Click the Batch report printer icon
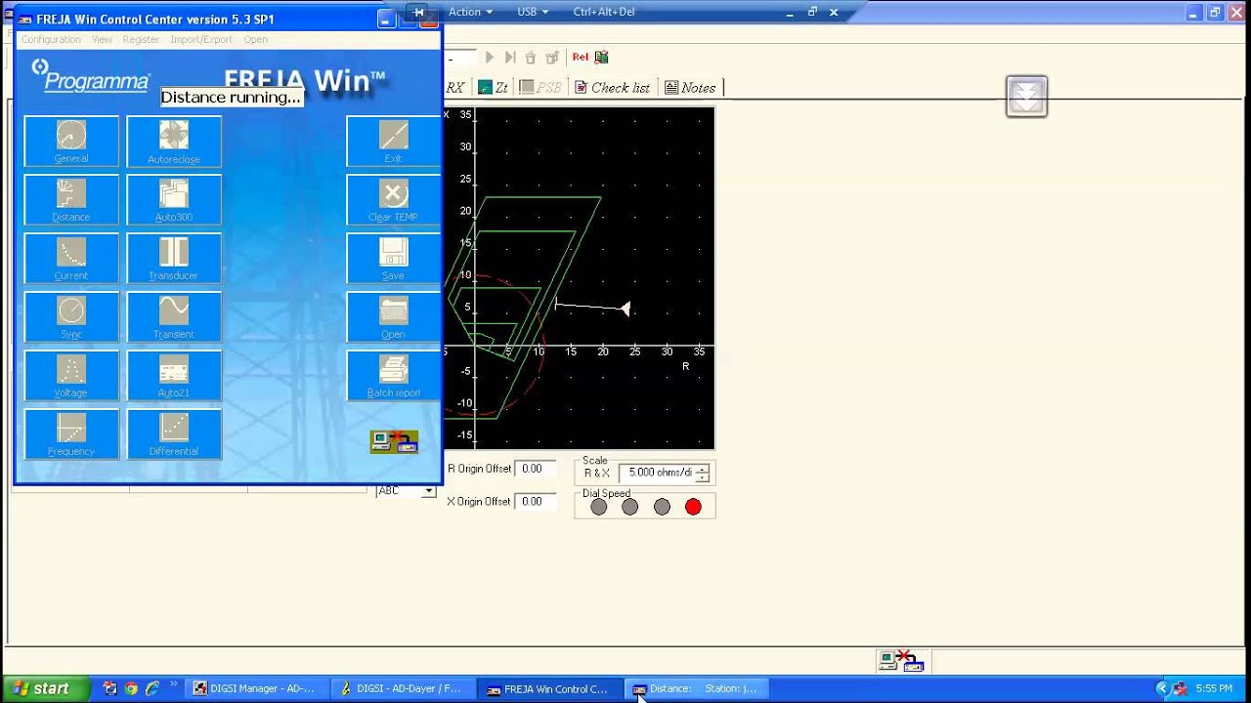This screenshot has width=1251, height=703. point(393,375)
